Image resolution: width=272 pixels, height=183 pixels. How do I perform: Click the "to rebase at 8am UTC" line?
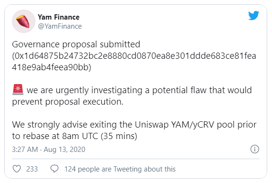[75, 136]
